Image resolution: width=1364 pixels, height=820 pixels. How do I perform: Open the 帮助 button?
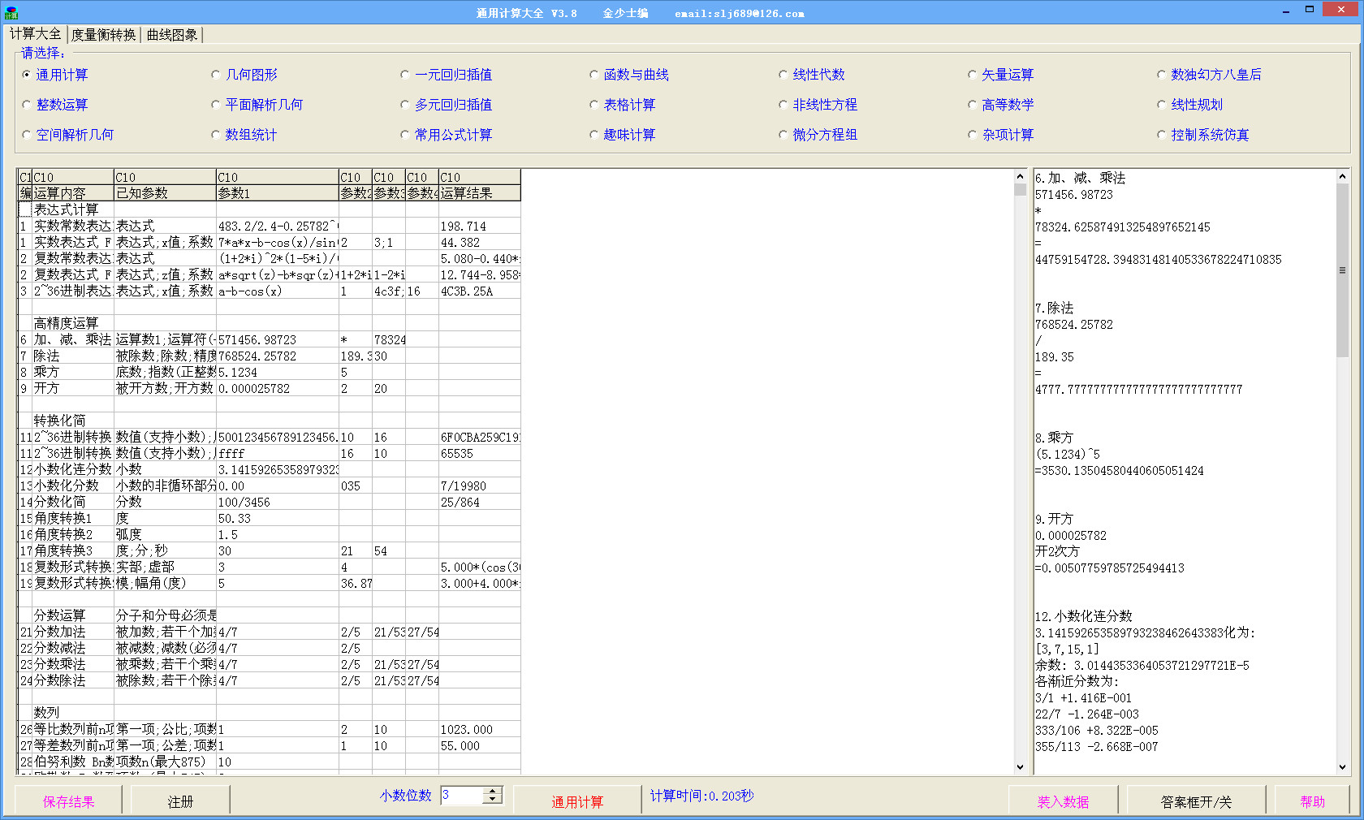pyautogui.click(x=1313, y=801)
